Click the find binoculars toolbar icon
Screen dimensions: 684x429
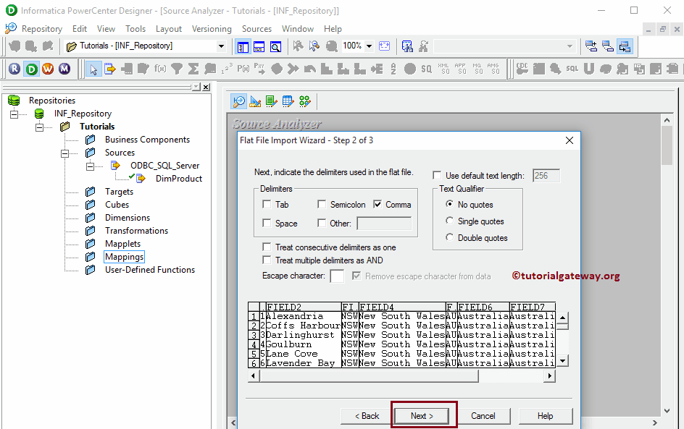407,46
